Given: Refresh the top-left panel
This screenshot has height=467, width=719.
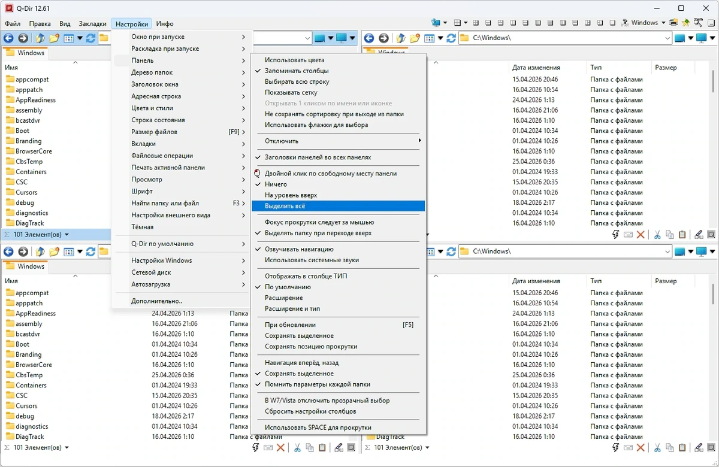Looking at the screenshot, I should [x=90, y=38].
